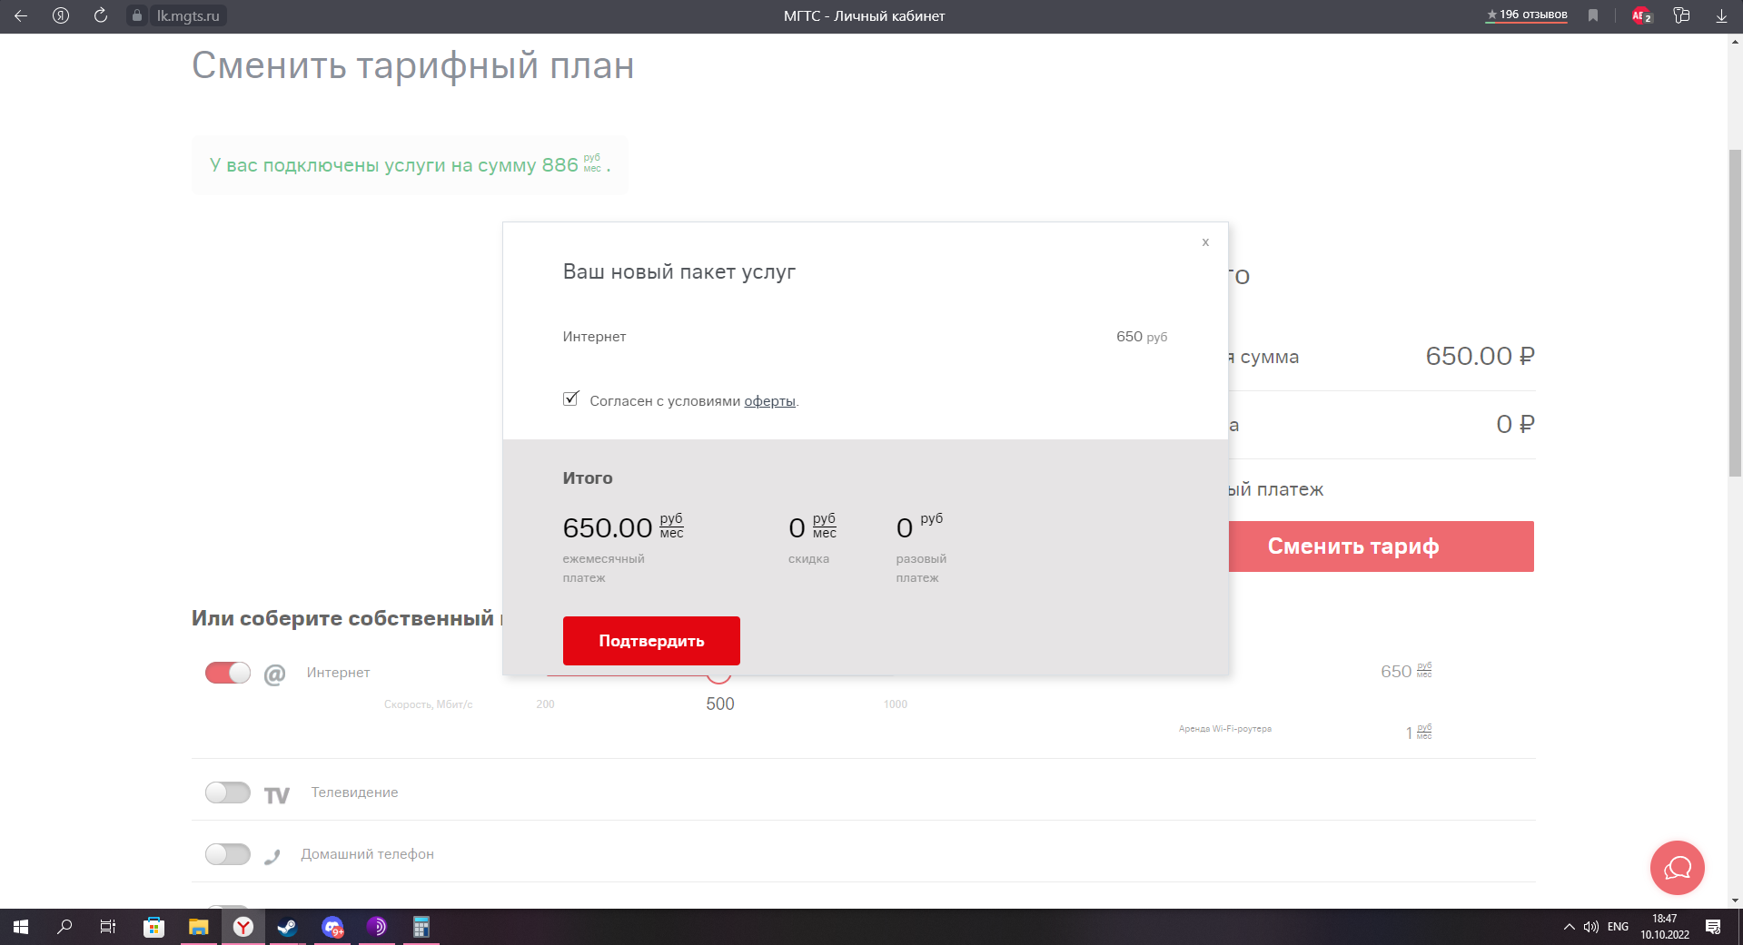
Task: Close the dialog with the x button
Action: click(x=1205, y=241)
